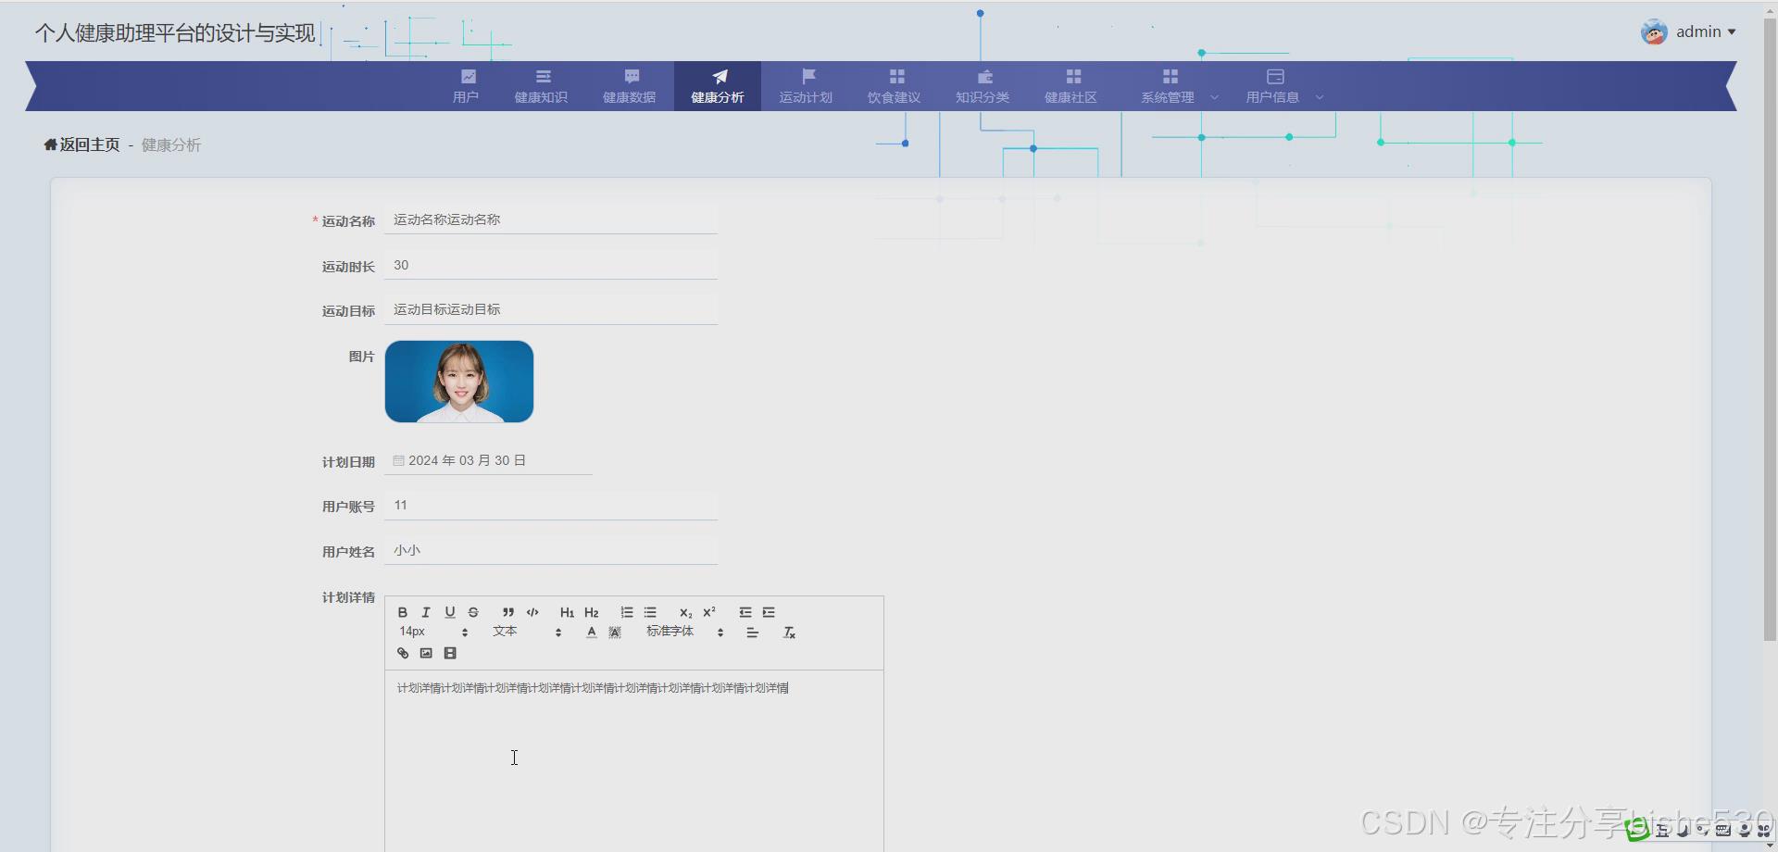
Task: Create an ordered numbered list
Action: pos(627,612)
